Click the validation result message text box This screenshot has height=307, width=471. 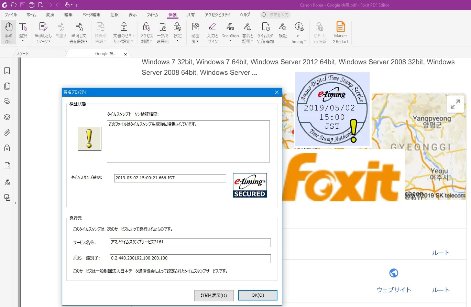pos(188,141)
